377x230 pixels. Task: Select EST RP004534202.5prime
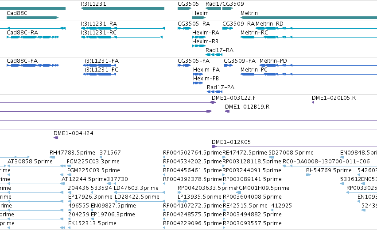[x=192, y=162]
